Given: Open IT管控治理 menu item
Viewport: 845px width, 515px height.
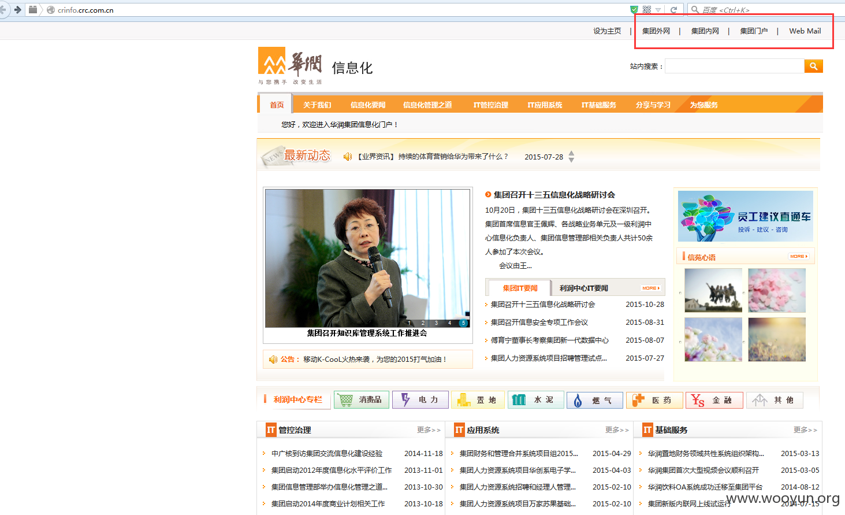Looking at the screenshot, I should pyautogui.click(x=491, y=105).
